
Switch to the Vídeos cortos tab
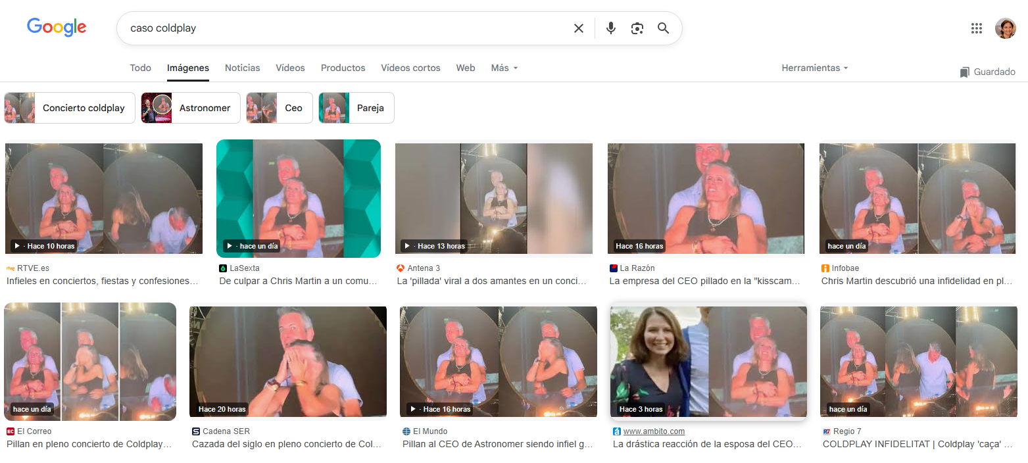click(x=410, y=68)
